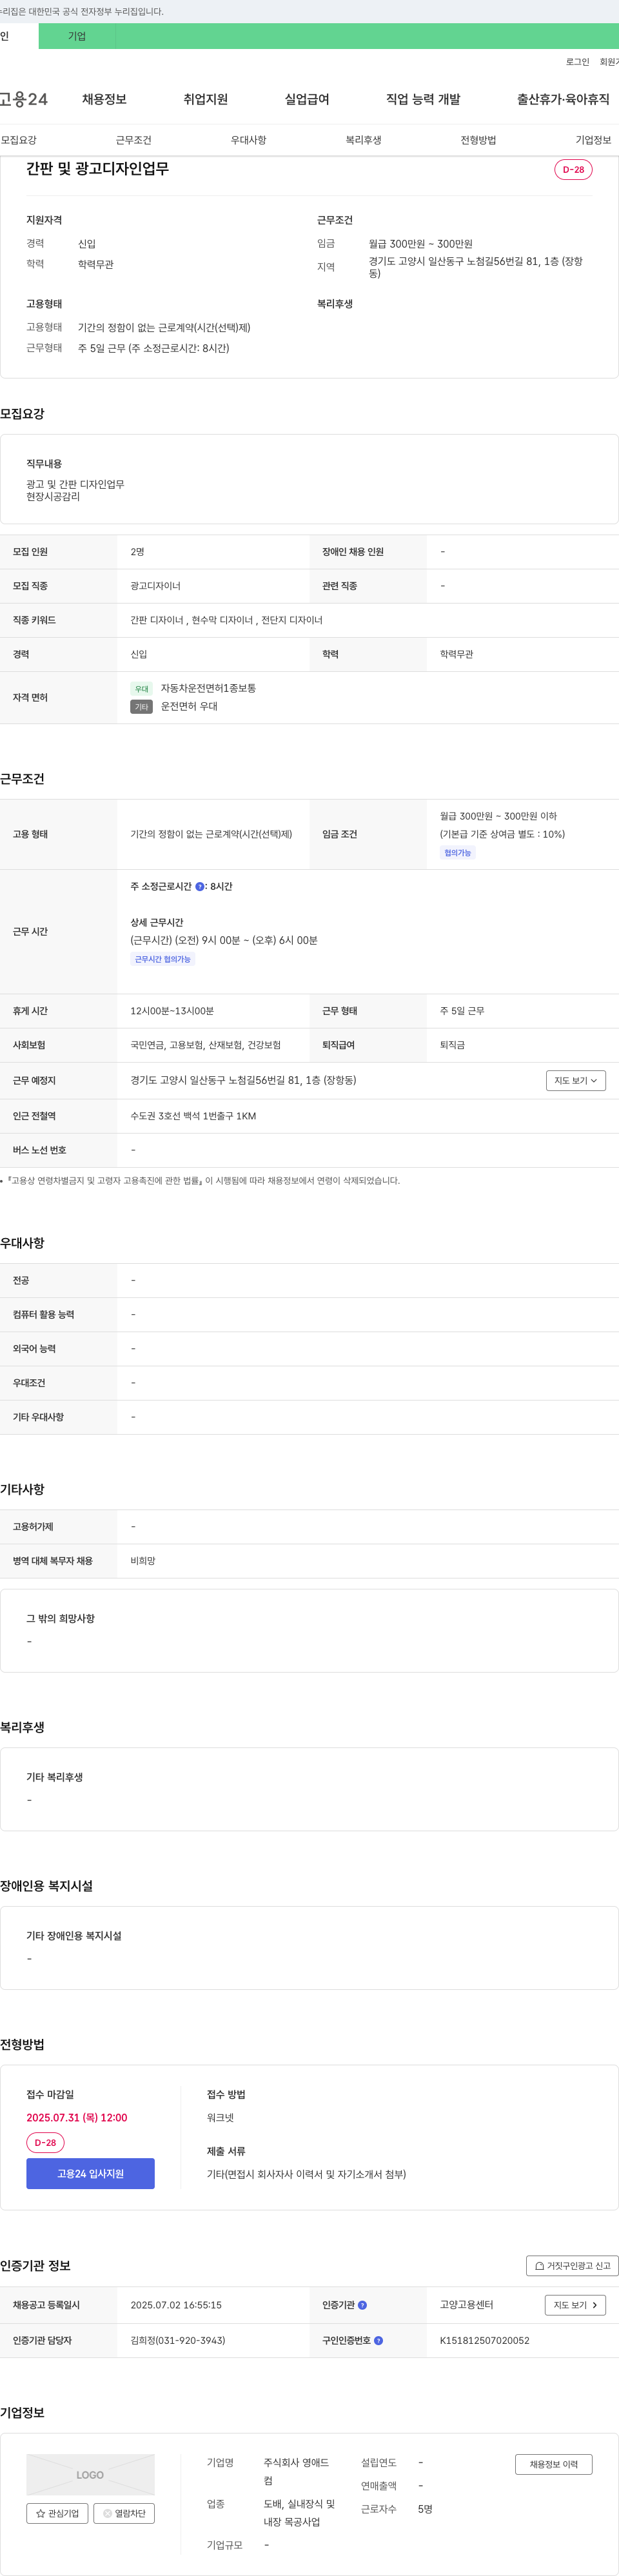Click the D-28 badge near the job title
This screenshot has height=2576, width=619.
[x=573, y=170]
